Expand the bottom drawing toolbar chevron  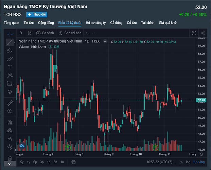coord(10,164)
